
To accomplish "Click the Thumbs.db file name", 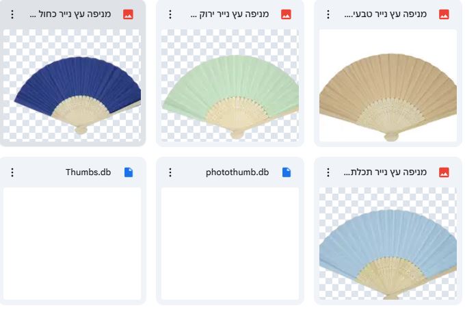I will 88,172.
